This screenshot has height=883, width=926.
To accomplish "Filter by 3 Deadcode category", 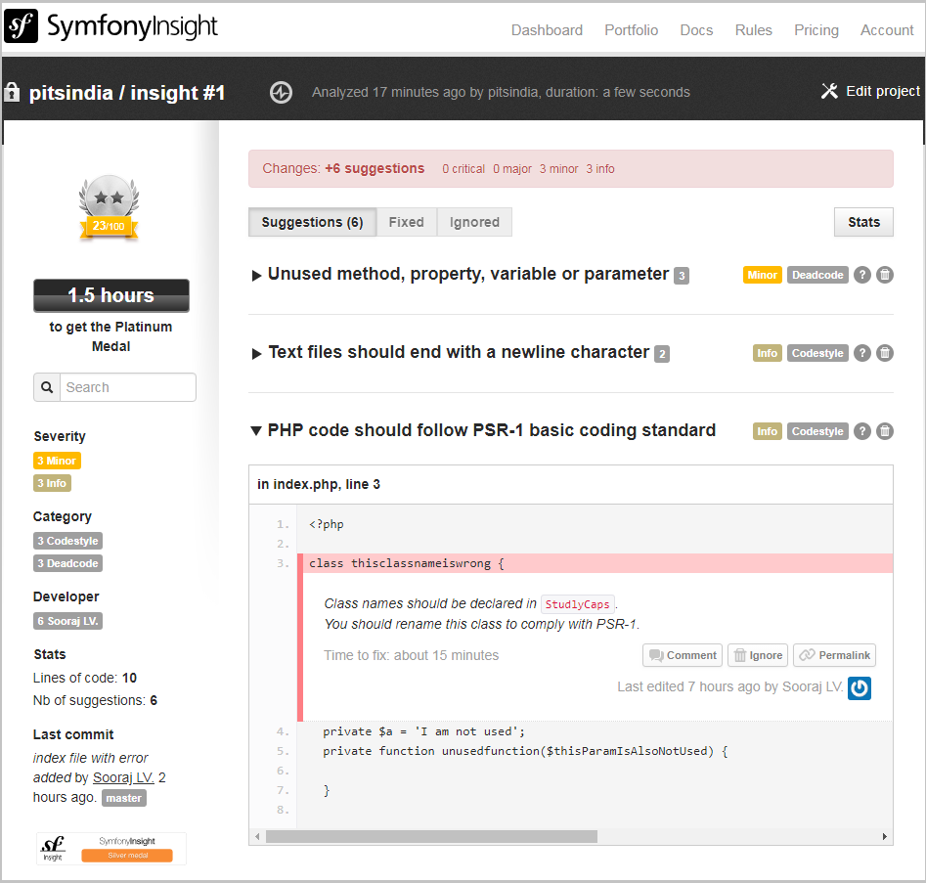I will 67,563.
